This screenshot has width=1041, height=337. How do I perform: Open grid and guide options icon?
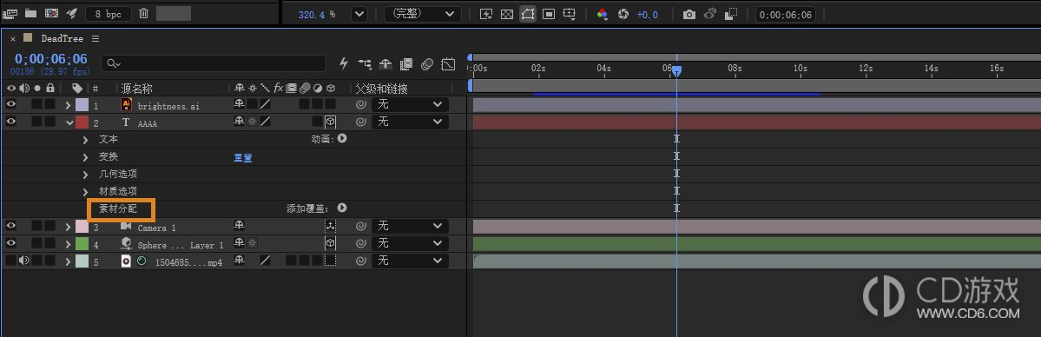(x=570, y=14)
